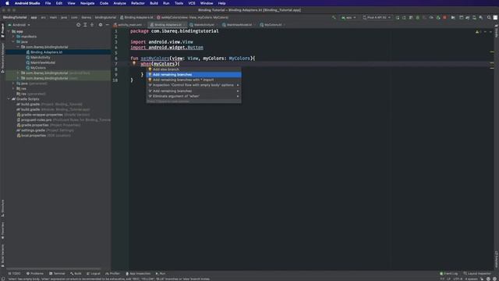Open the Build tool window
The height and width of the screenshot is (281, 499).
pos(76,273)
